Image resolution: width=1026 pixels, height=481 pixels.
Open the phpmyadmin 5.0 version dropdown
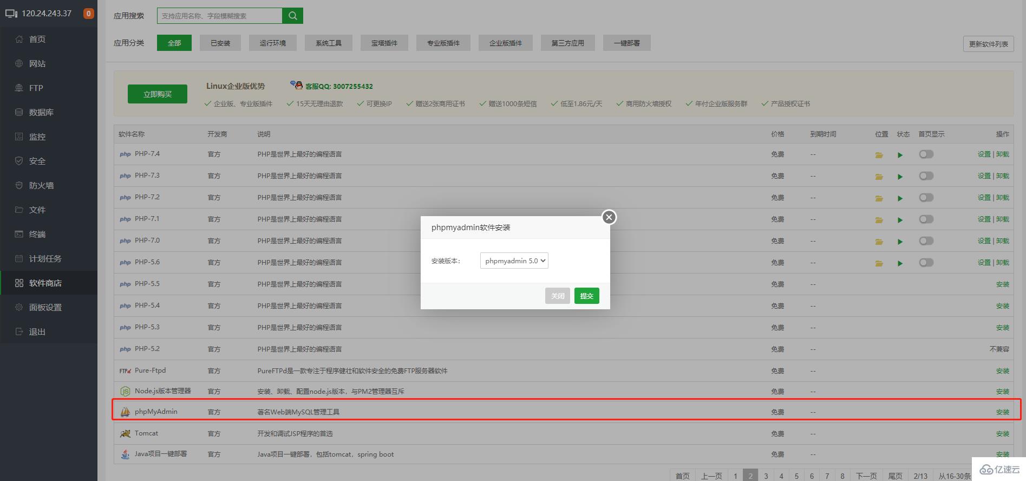(x=514, y=261)
